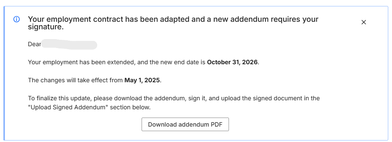
Task: Click the greyed-out redacted recipient name
Action: (69, 45)
